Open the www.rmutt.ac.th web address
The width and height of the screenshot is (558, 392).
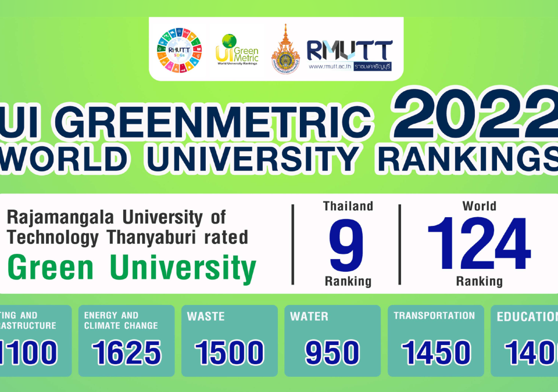click(330, 67)
